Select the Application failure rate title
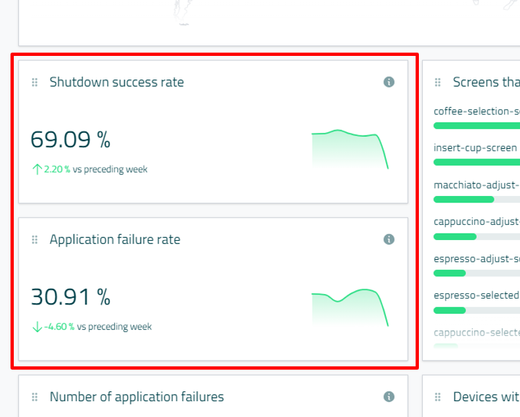 pos(115,239)
